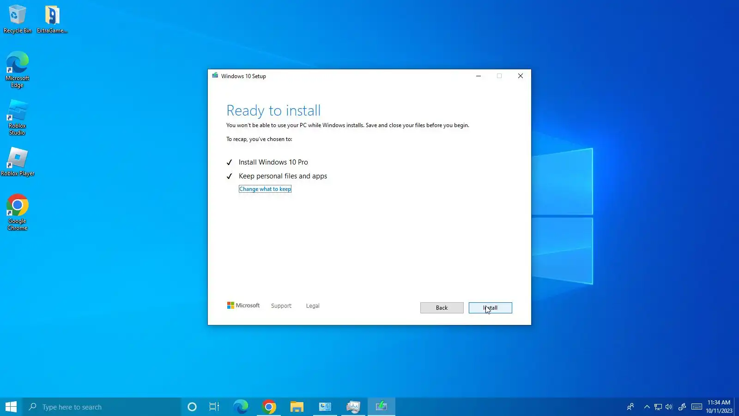Open network status in the system tray

tap(658, 407)
